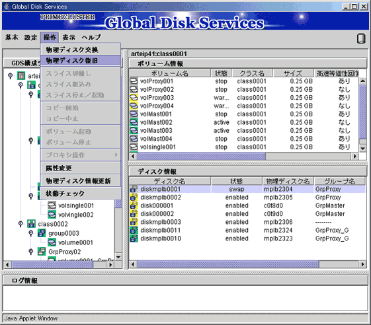
Task: Click the GrpProxy02 group icon in tree
Action: (42, 252)
